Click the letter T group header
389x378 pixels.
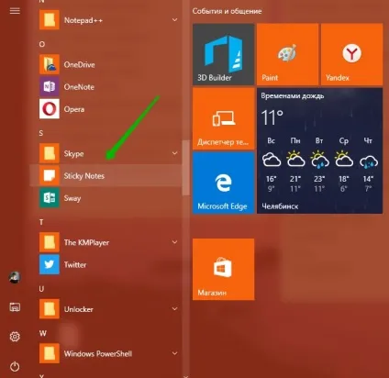coord(41,222)
